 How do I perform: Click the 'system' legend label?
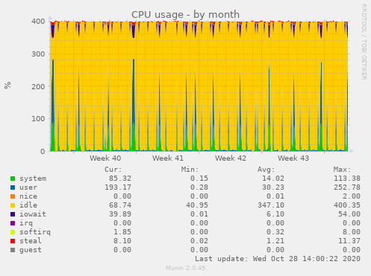click(33, 179)
